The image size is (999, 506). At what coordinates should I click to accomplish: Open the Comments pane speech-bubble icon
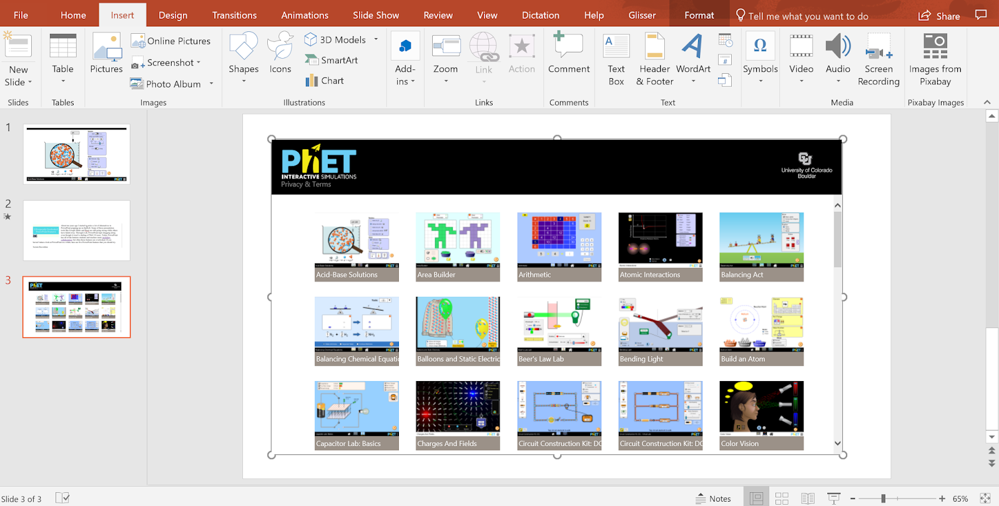pos(981,15)
